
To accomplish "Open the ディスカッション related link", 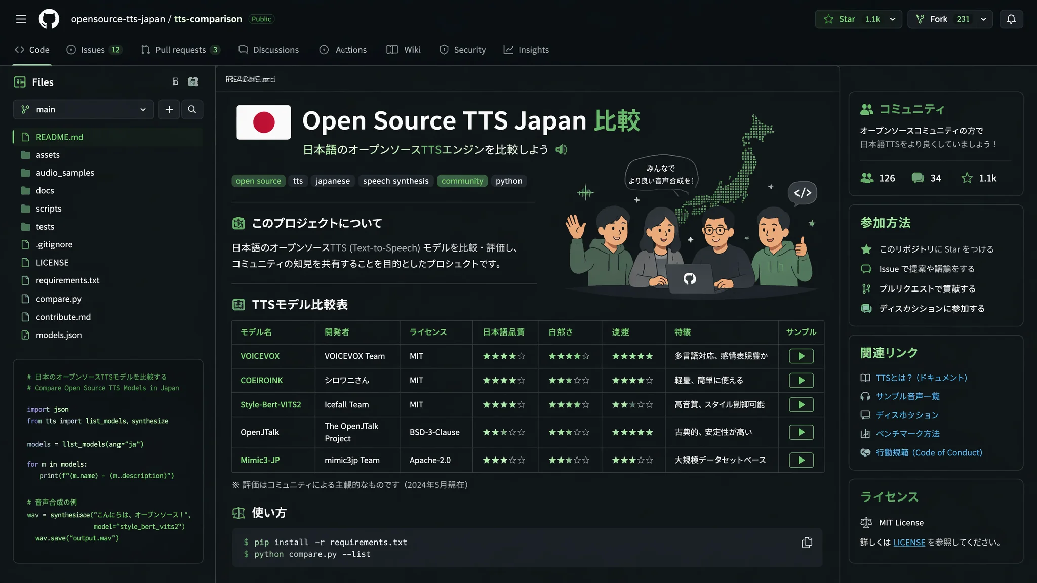I will [907, 415].
